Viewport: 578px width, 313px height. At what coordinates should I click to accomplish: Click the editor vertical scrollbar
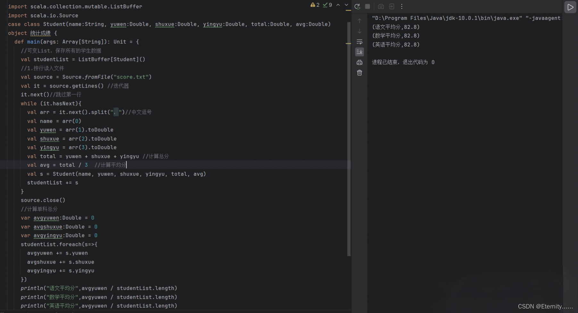point(349,139)
